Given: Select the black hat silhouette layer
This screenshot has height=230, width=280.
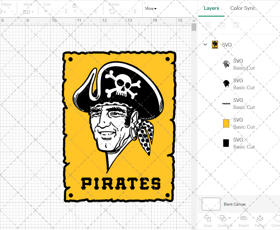Looking at the screenshot, I should 226,84.
